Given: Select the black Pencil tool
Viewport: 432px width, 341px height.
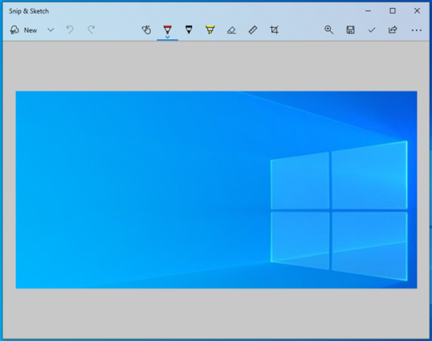Looking at the screenshot, I should (189, 30).
